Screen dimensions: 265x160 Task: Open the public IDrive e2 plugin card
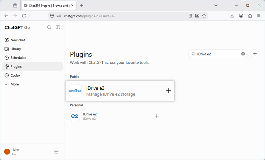pyautogui.click(x=120, y=91)
